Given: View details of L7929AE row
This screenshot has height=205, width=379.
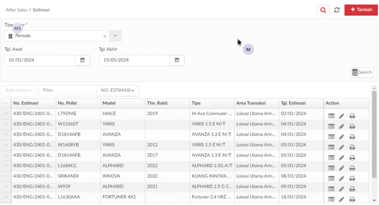Looking at the screenshot, I should 331,116.
